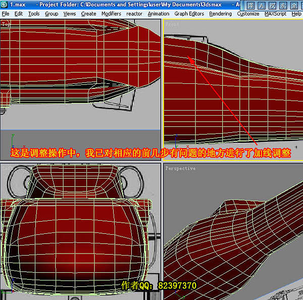Open the Create menu
This screenshot has width=303, height=300.
(x=88, y=14)
